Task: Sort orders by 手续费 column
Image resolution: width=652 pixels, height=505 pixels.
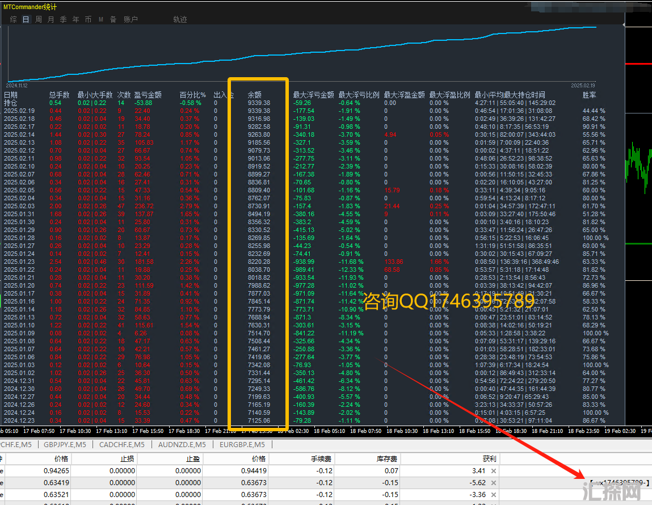Action: (321, 459)
